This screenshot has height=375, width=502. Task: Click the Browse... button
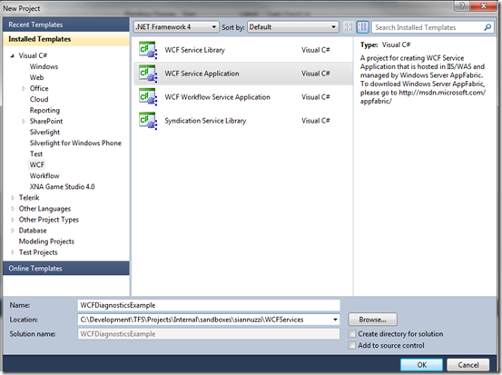coord(373,320)
